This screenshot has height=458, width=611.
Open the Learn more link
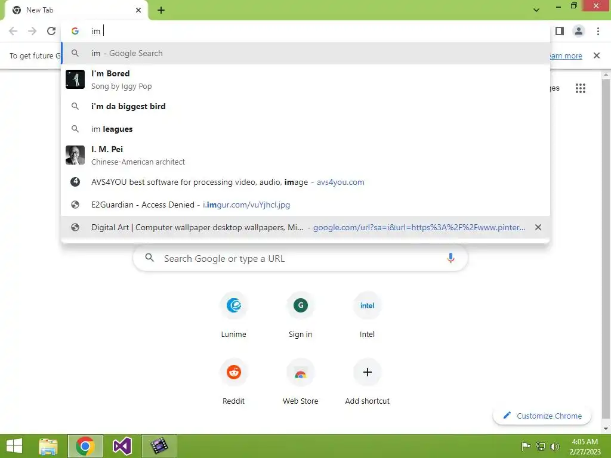click(565, 55)
